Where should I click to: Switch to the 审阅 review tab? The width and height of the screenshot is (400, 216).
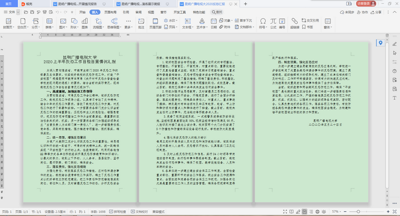[x=138, y=12]
